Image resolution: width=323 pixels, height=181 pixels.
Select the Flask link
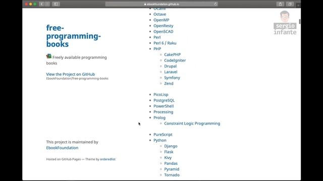(169, 152)
